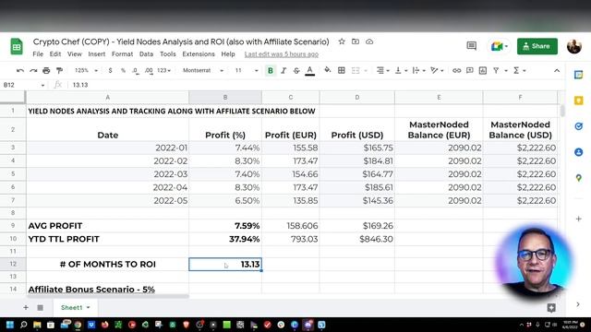The width and height of the screenshot is (591, 332).
Task: Open the Edit menu
Action: coord(55,54)
